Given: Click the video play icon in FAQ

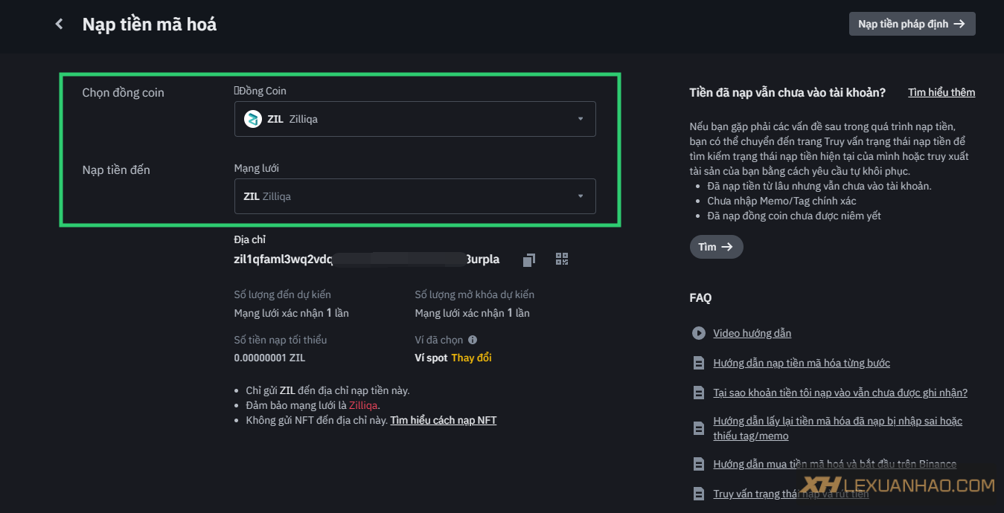Looking at the screenshot, I should (698, 333).
